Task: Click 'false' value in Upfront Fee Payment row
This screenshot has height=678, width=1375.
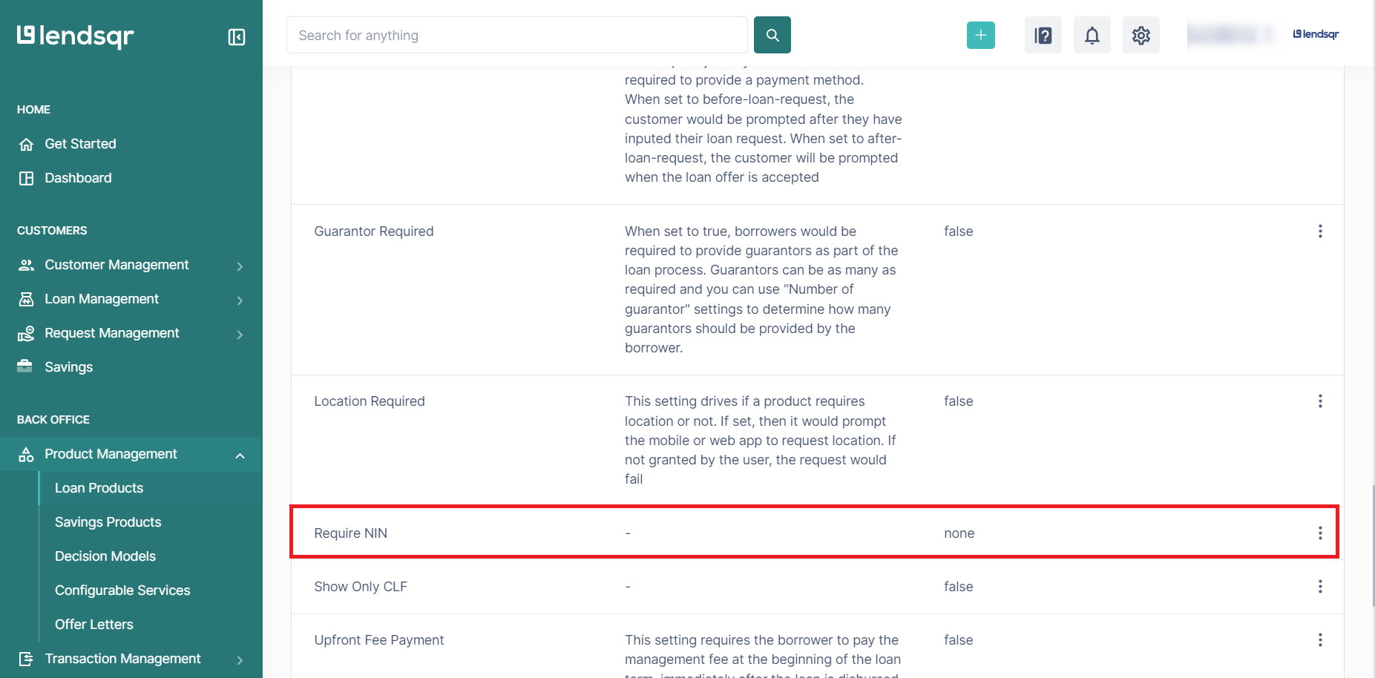Action: point(958,640)
